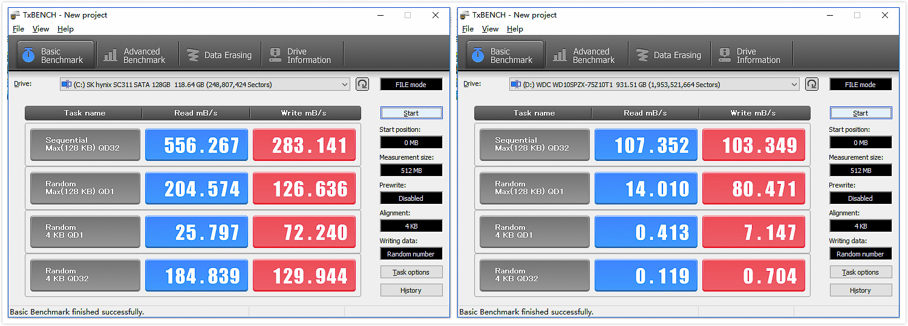Click the 556.267 sequential read result tile
908x326 pixels.
click(197, 145)
